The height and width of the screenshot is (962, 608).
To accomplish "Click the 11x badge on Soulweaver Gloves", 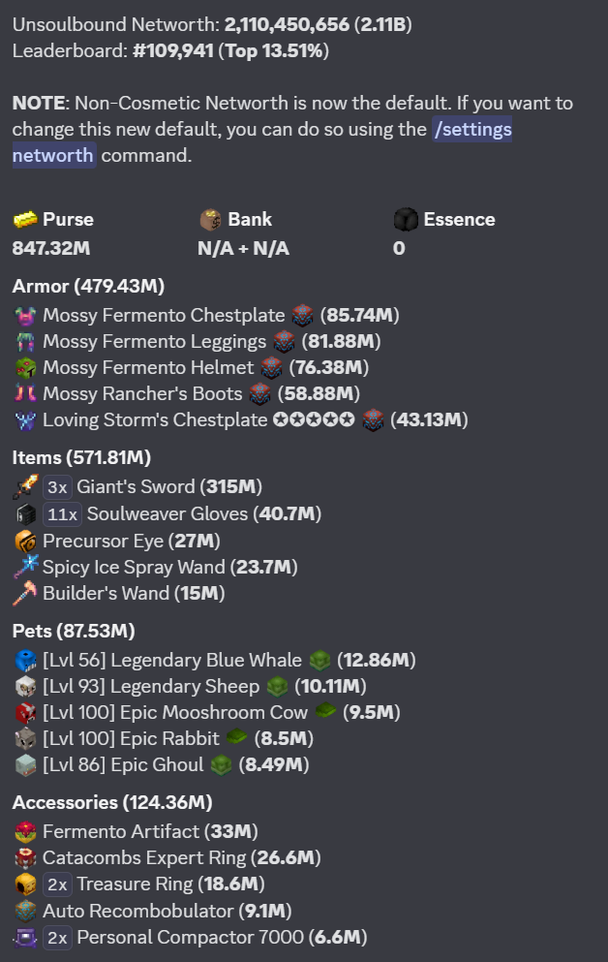I will pos(63,514).
